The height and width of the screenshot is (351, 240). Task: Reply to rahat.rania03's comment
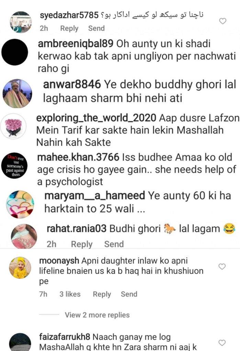82,244
